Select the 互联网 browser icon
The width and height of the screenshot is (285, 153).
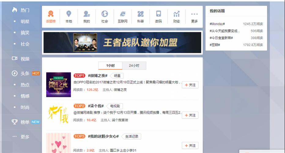tap(123, 14)
